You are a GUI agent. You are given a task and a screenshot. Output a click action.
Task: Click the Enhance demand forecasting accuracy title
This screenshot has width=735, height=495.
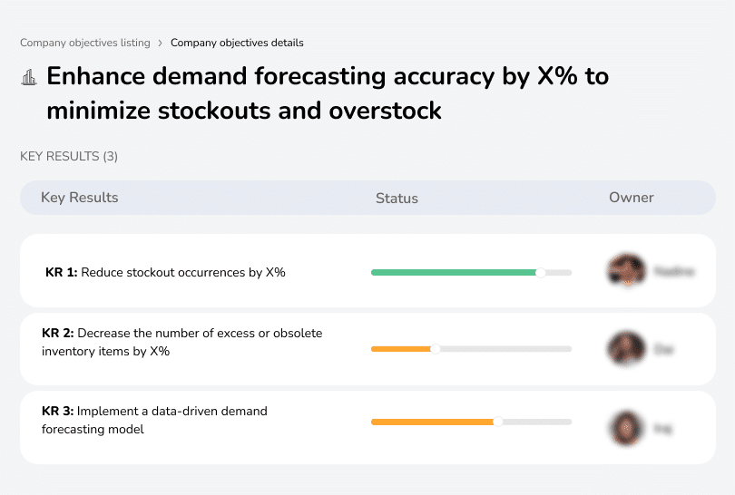[x=327, y=93]
